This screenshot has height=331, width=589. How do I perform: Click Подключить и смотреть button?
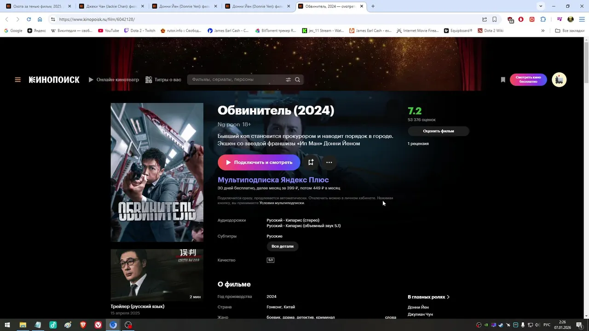(x=259, y=162)
